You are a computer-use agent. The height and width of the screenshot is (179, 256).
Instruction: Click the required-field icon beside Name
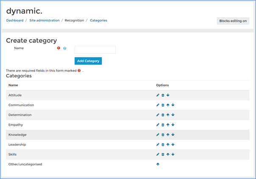(58, 48)
